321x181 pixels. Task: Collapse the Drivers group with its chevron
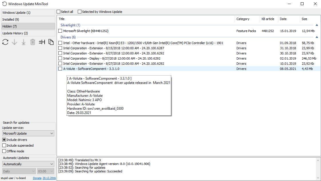coord(317,37)
